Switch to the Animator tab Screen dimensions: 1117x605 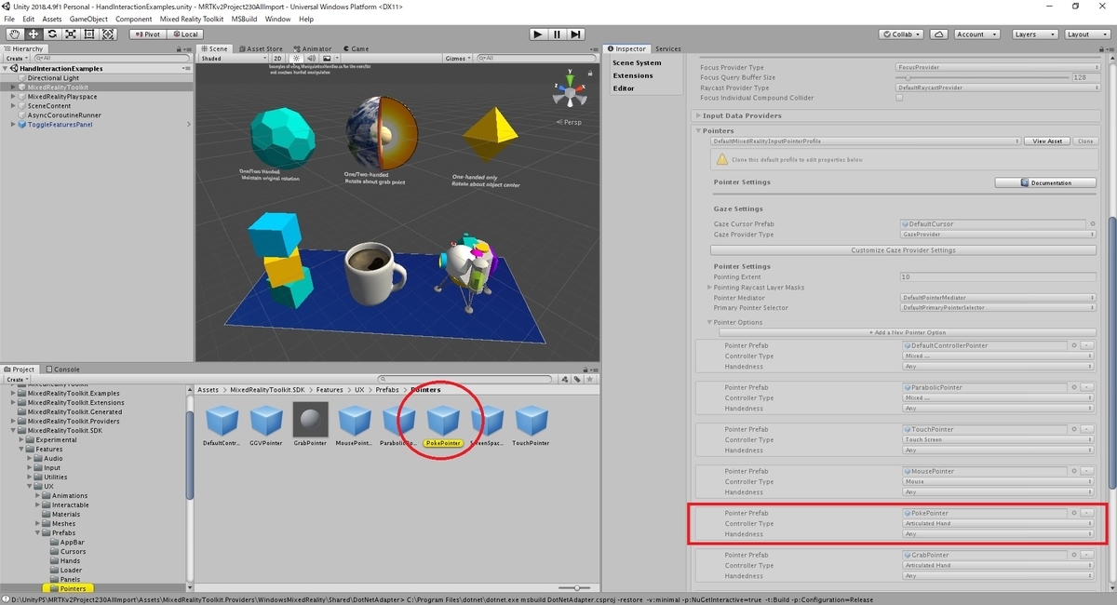coord(314,48)
